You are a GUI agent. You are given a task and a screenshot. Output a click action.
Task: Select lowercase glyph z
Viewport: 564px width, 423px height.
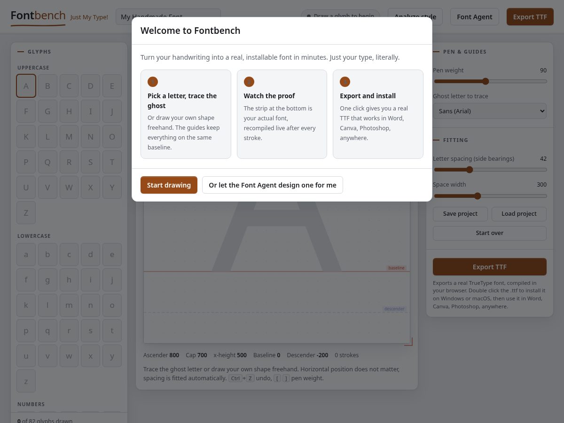[x=26, y=382]
